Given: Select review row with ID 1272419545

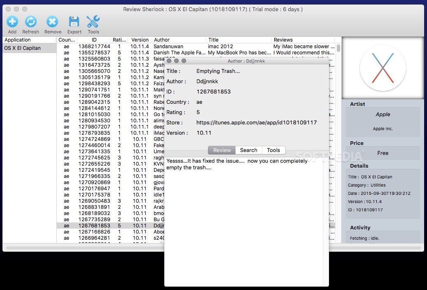Looking at the screenshot, I should pos(110,170).
